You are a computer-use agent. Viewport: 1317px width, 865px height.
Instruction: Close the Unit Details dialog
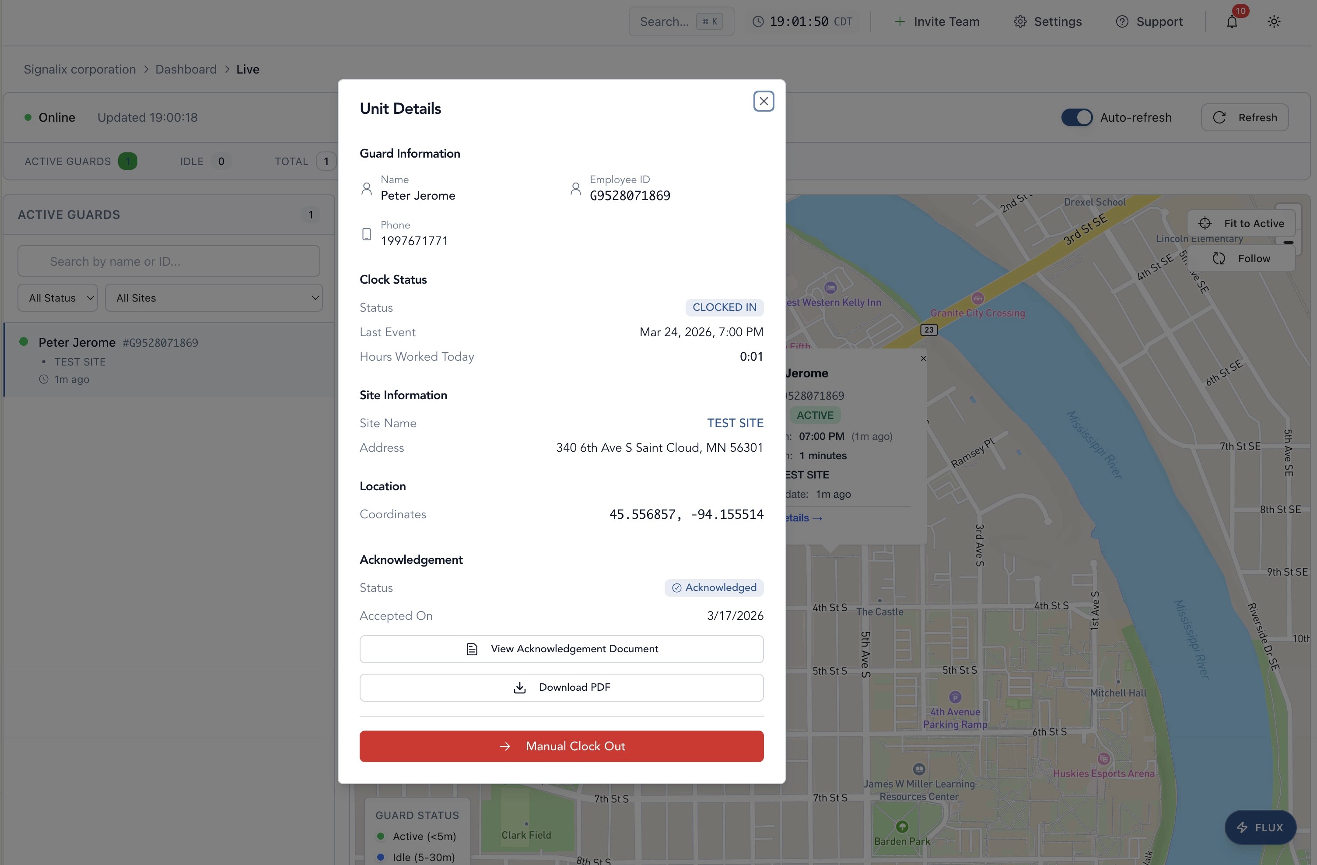[764, 102]
